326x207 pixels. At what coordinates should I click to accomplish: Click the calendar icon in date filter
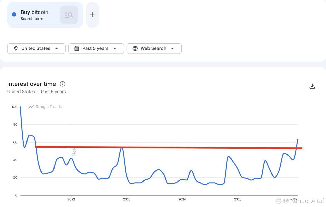click(77, 48)
